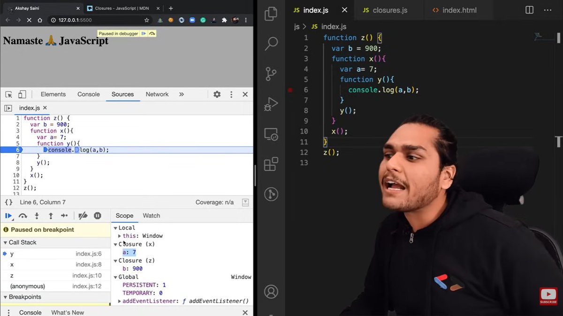
Task: Toggle pause on exceptions
Action: tap(98, 216)
